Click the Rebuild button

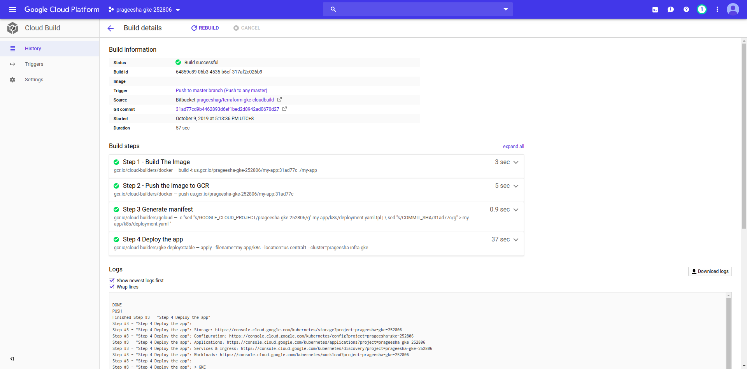pos(205,28)
